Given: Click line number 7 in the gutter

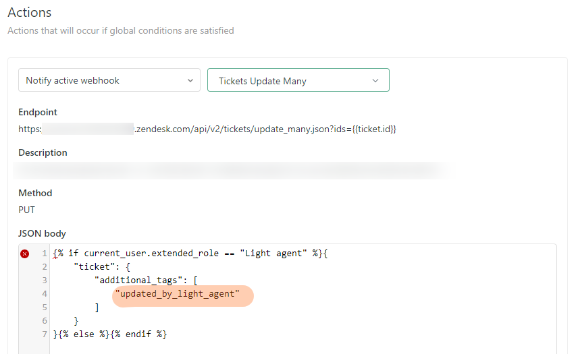Looking at the screenshot, I should point(43,334).
